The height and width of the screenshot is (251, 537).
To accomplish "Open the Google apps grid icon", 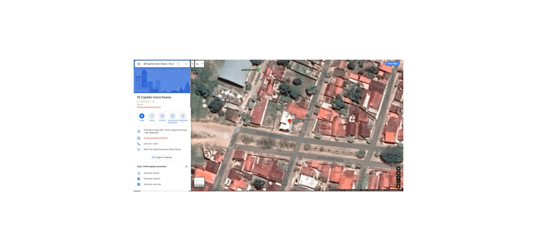I will pos(381,64).
